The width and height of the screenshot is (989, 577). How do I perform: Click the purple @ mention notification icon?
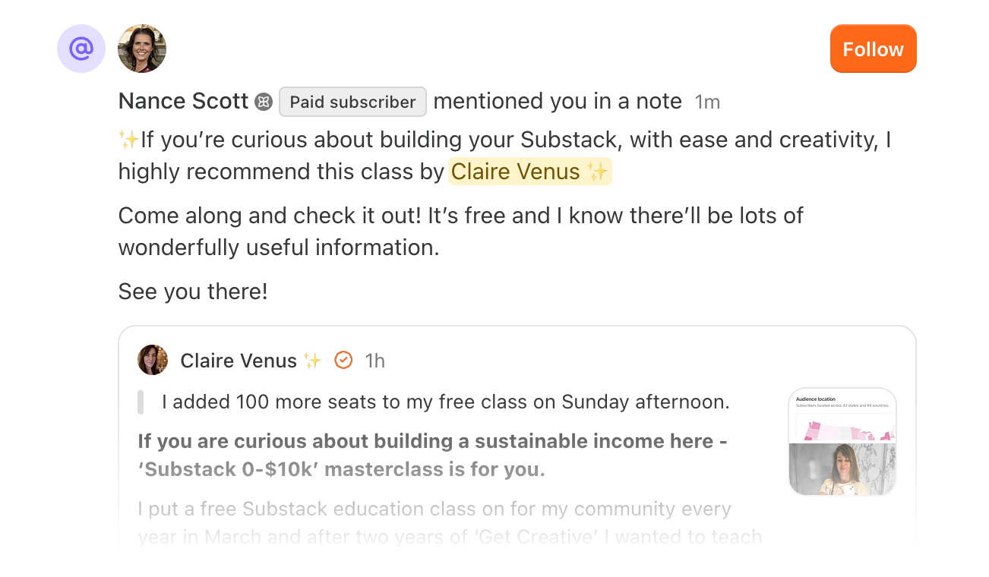(x=81, y=49)
